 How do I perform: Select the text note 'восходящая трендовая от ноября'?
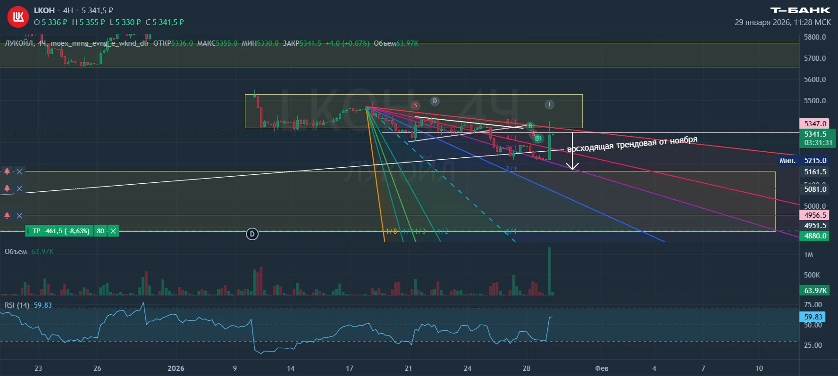coord(632,144)
